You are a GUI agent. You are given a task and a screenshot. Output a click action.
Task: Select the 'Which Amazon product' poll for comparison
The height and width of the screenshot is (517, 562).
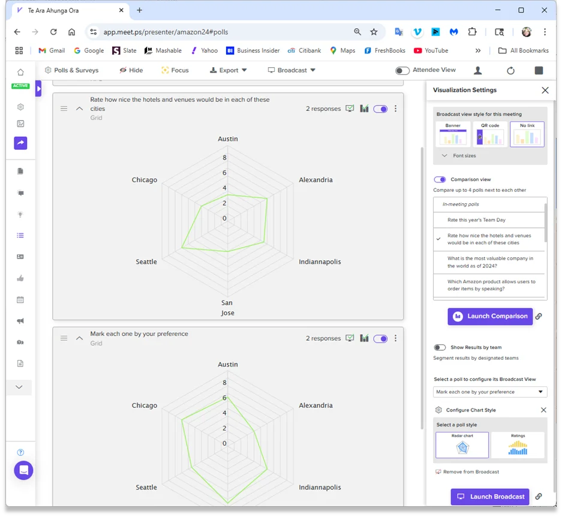tap(489, 285)
